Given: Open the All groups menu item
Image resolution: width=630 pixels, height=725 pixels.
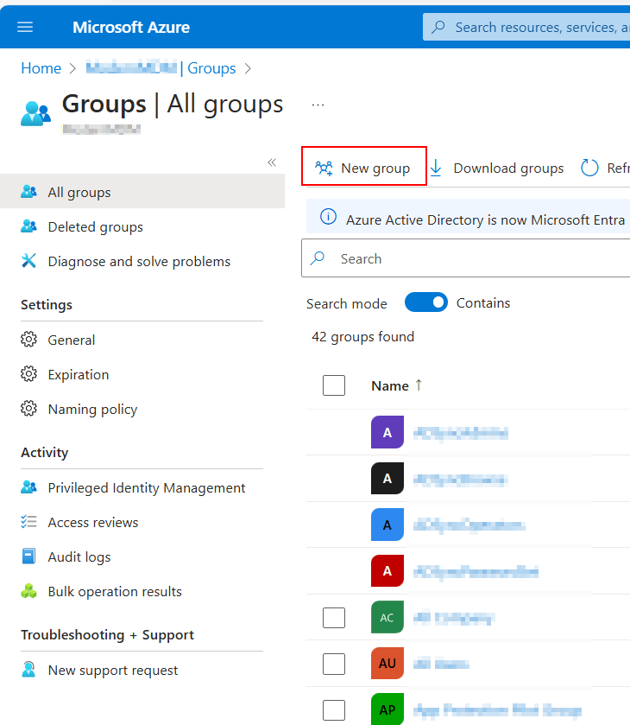Looking at the screenshot, I should pyautogui.click(x=79, y=192).
